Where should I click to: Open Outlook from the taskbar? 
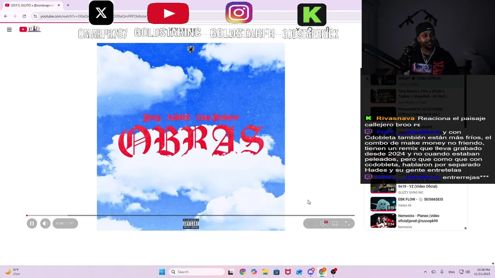pyautogui.click(x=299, y=272)
